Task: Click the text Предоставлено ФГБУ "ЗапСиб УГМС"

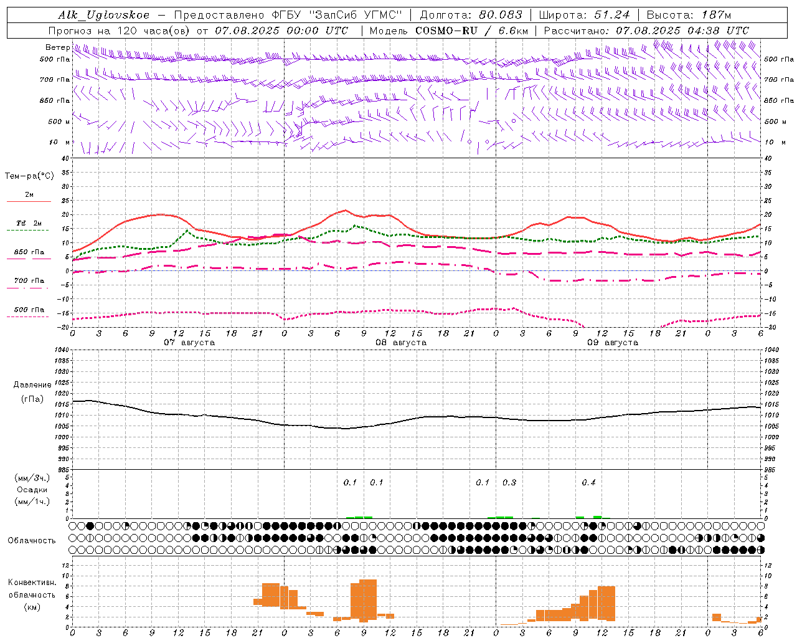Action: pyautogui.click(x=288, y=15)
